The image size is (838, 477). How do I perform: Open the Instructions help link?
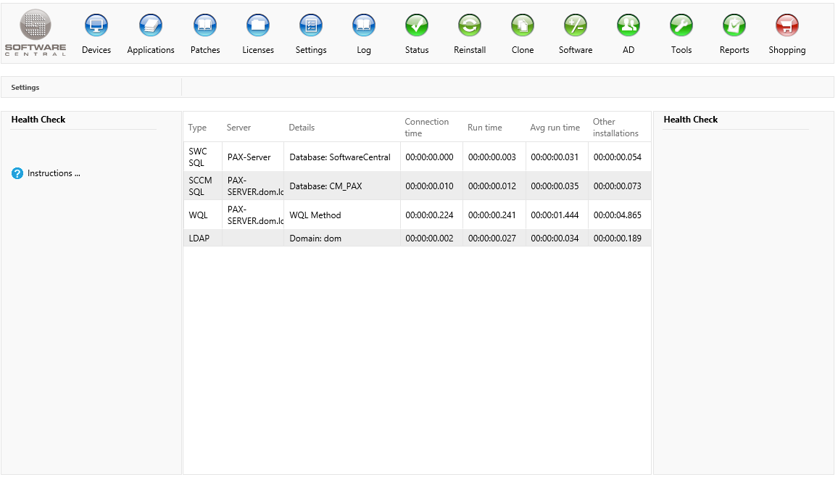(x=53, y=173)
